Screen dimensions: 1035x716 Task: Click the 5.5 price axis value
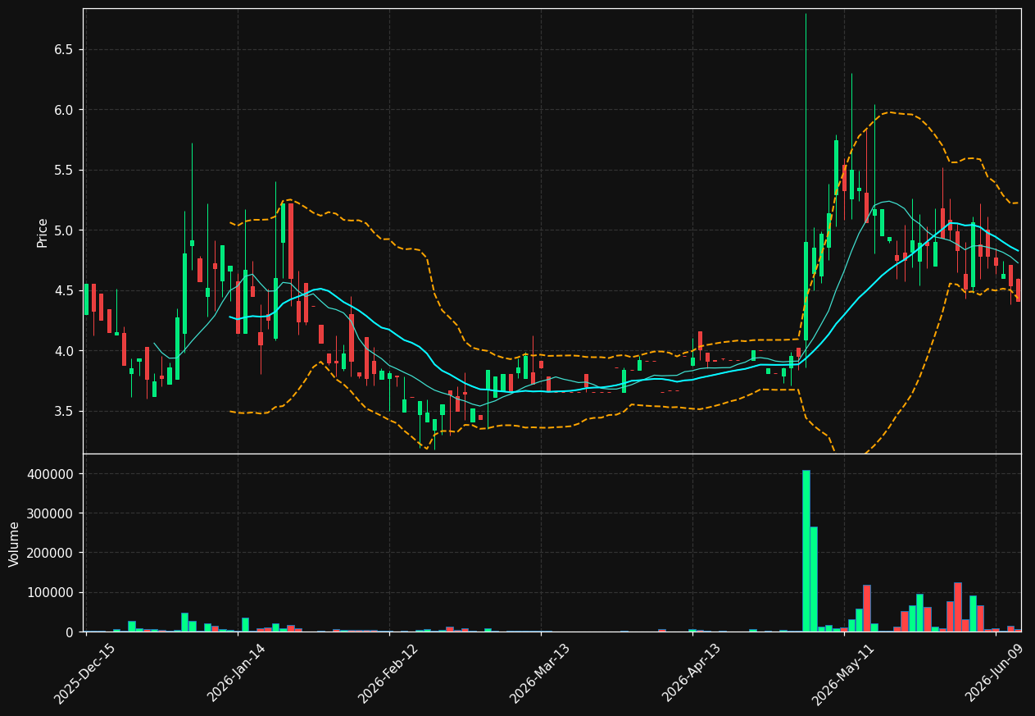point(63,170)
